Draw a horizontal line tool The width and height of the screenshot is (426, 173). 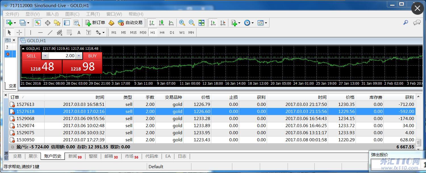(x=40, y=32)
